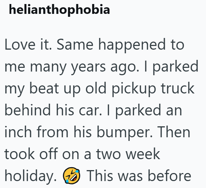Click the word "holiday." before the emoji
The height and width of the screenshot is (188, 206).
point(30,176)
